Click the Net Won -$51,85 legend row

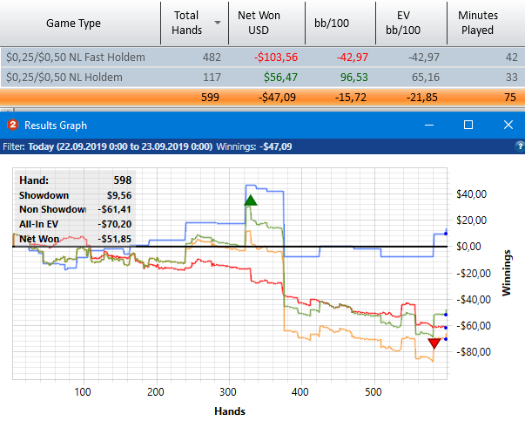coord(76,239)
